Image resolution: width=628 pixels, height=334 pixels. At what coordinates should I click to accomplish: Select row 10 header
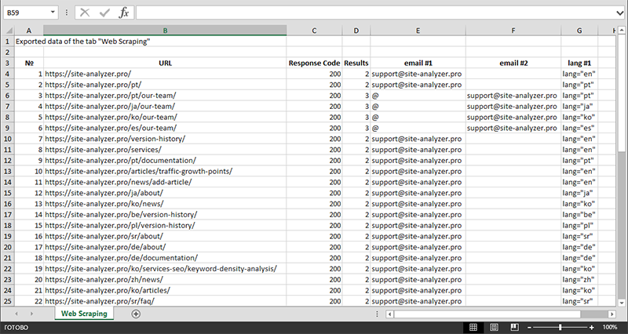(8, 139)
